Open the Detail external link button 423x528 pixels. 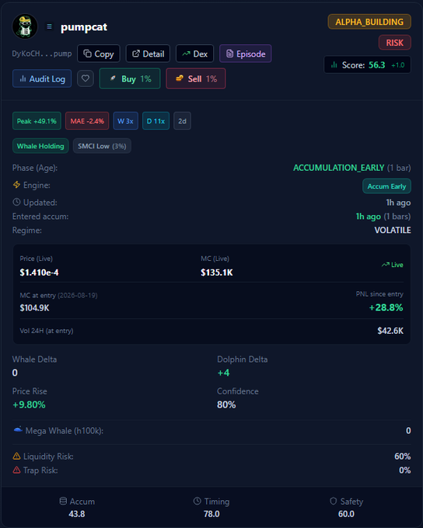point(148,54)
